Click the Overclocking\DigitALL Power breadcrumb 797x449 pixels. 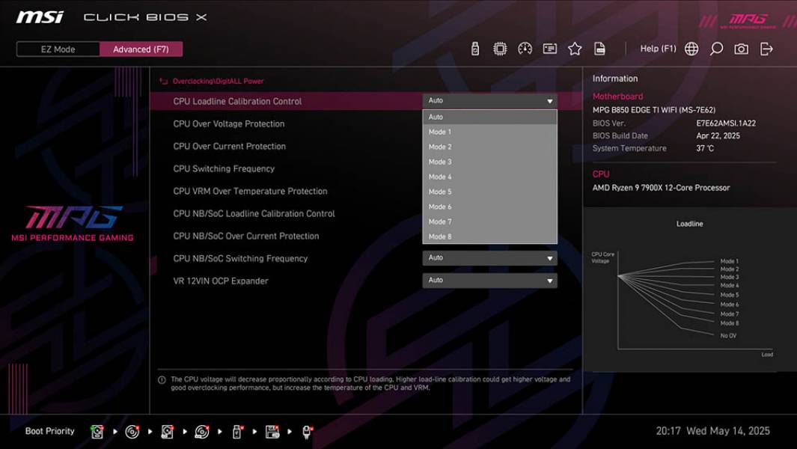(218, 81)
